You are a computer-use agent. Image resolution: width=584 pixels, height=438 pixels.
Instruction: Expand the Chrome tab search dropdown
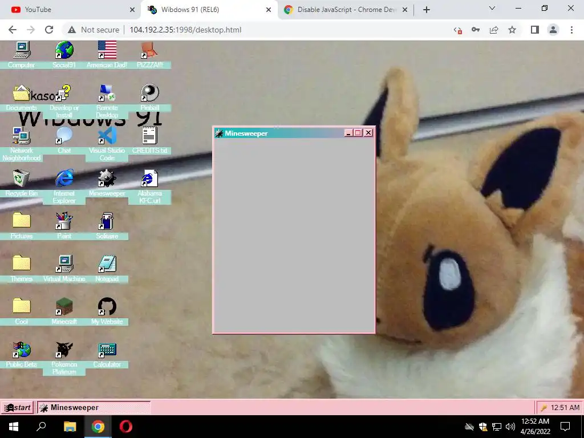click(492, 8)
